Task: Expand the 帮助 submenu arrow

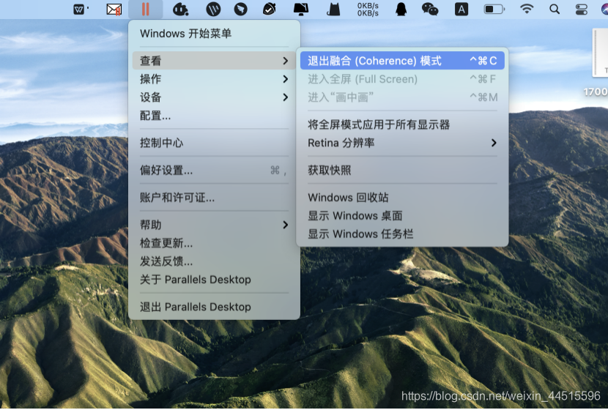Action: (286, 225)
